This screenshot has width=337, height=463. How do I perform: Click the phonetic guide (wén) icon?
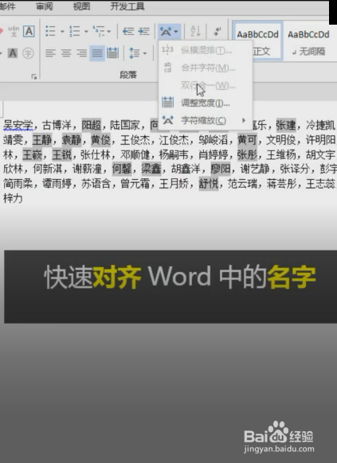coord(14,31)
